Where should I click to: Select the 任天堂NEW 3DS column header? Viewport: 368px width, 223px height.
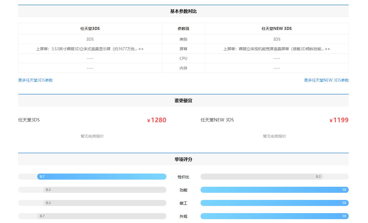pos(277,29)
